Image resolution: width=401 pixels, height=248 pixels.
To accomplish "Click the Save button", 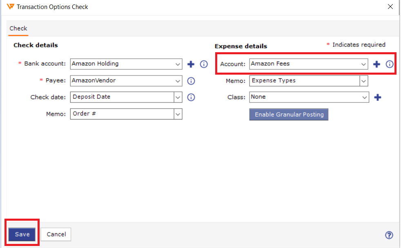I will (22, 234).
